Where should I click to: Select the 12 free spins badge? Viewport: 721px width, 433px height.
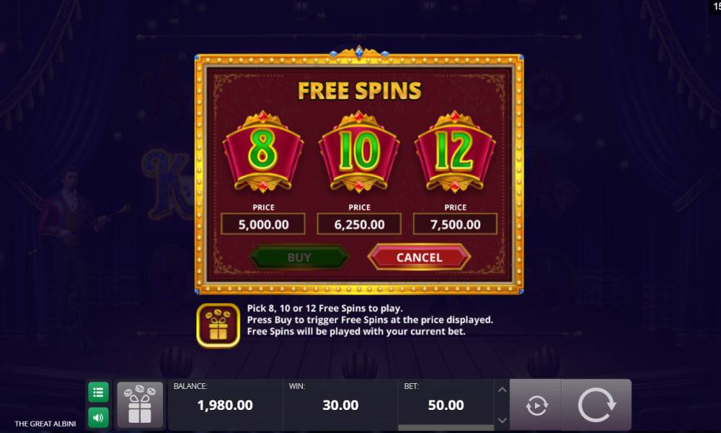[455, 152]
